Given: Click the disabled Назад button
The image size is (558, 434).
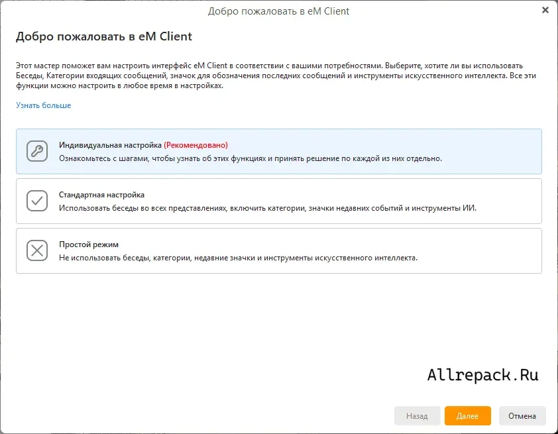Looking at the screenshot, I should pyautogui.click(x=417, y=416).
